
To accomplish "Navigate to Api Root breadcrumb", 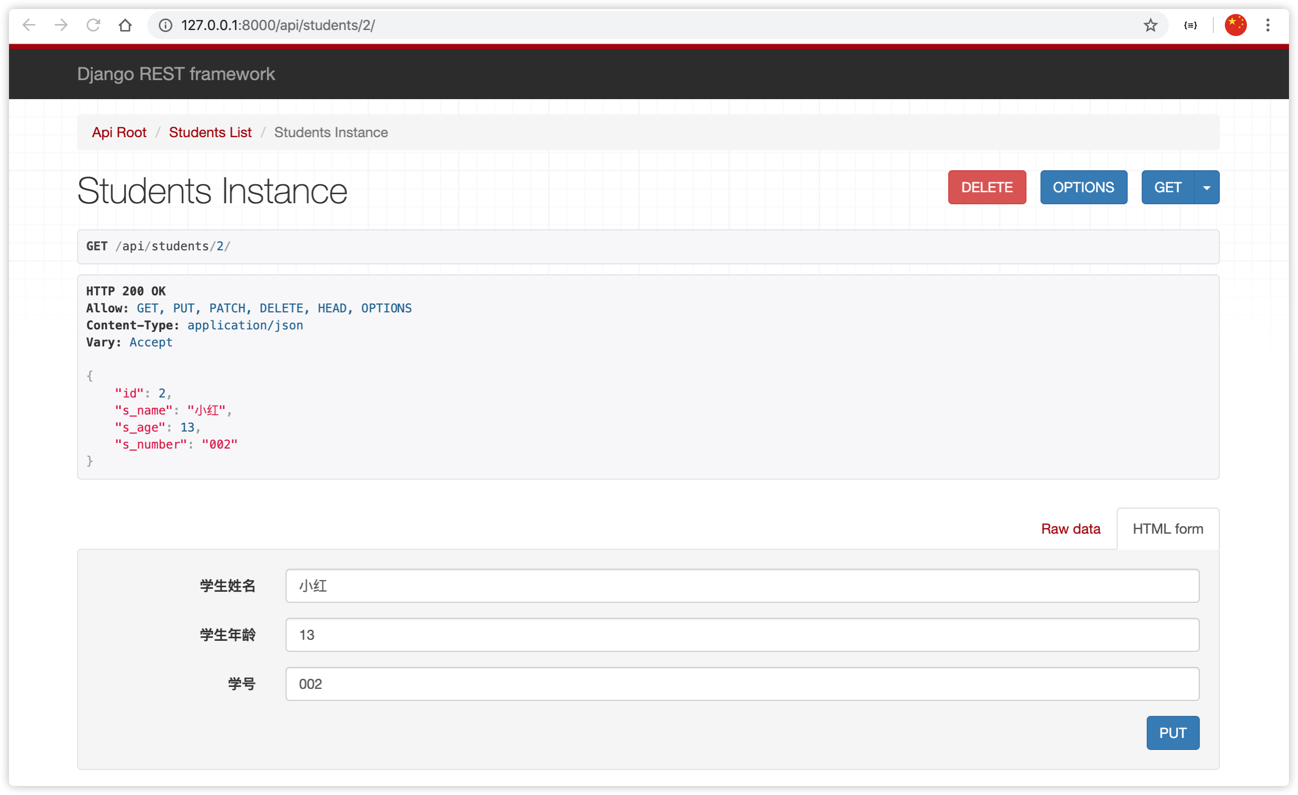I will (x=119, y=133).
